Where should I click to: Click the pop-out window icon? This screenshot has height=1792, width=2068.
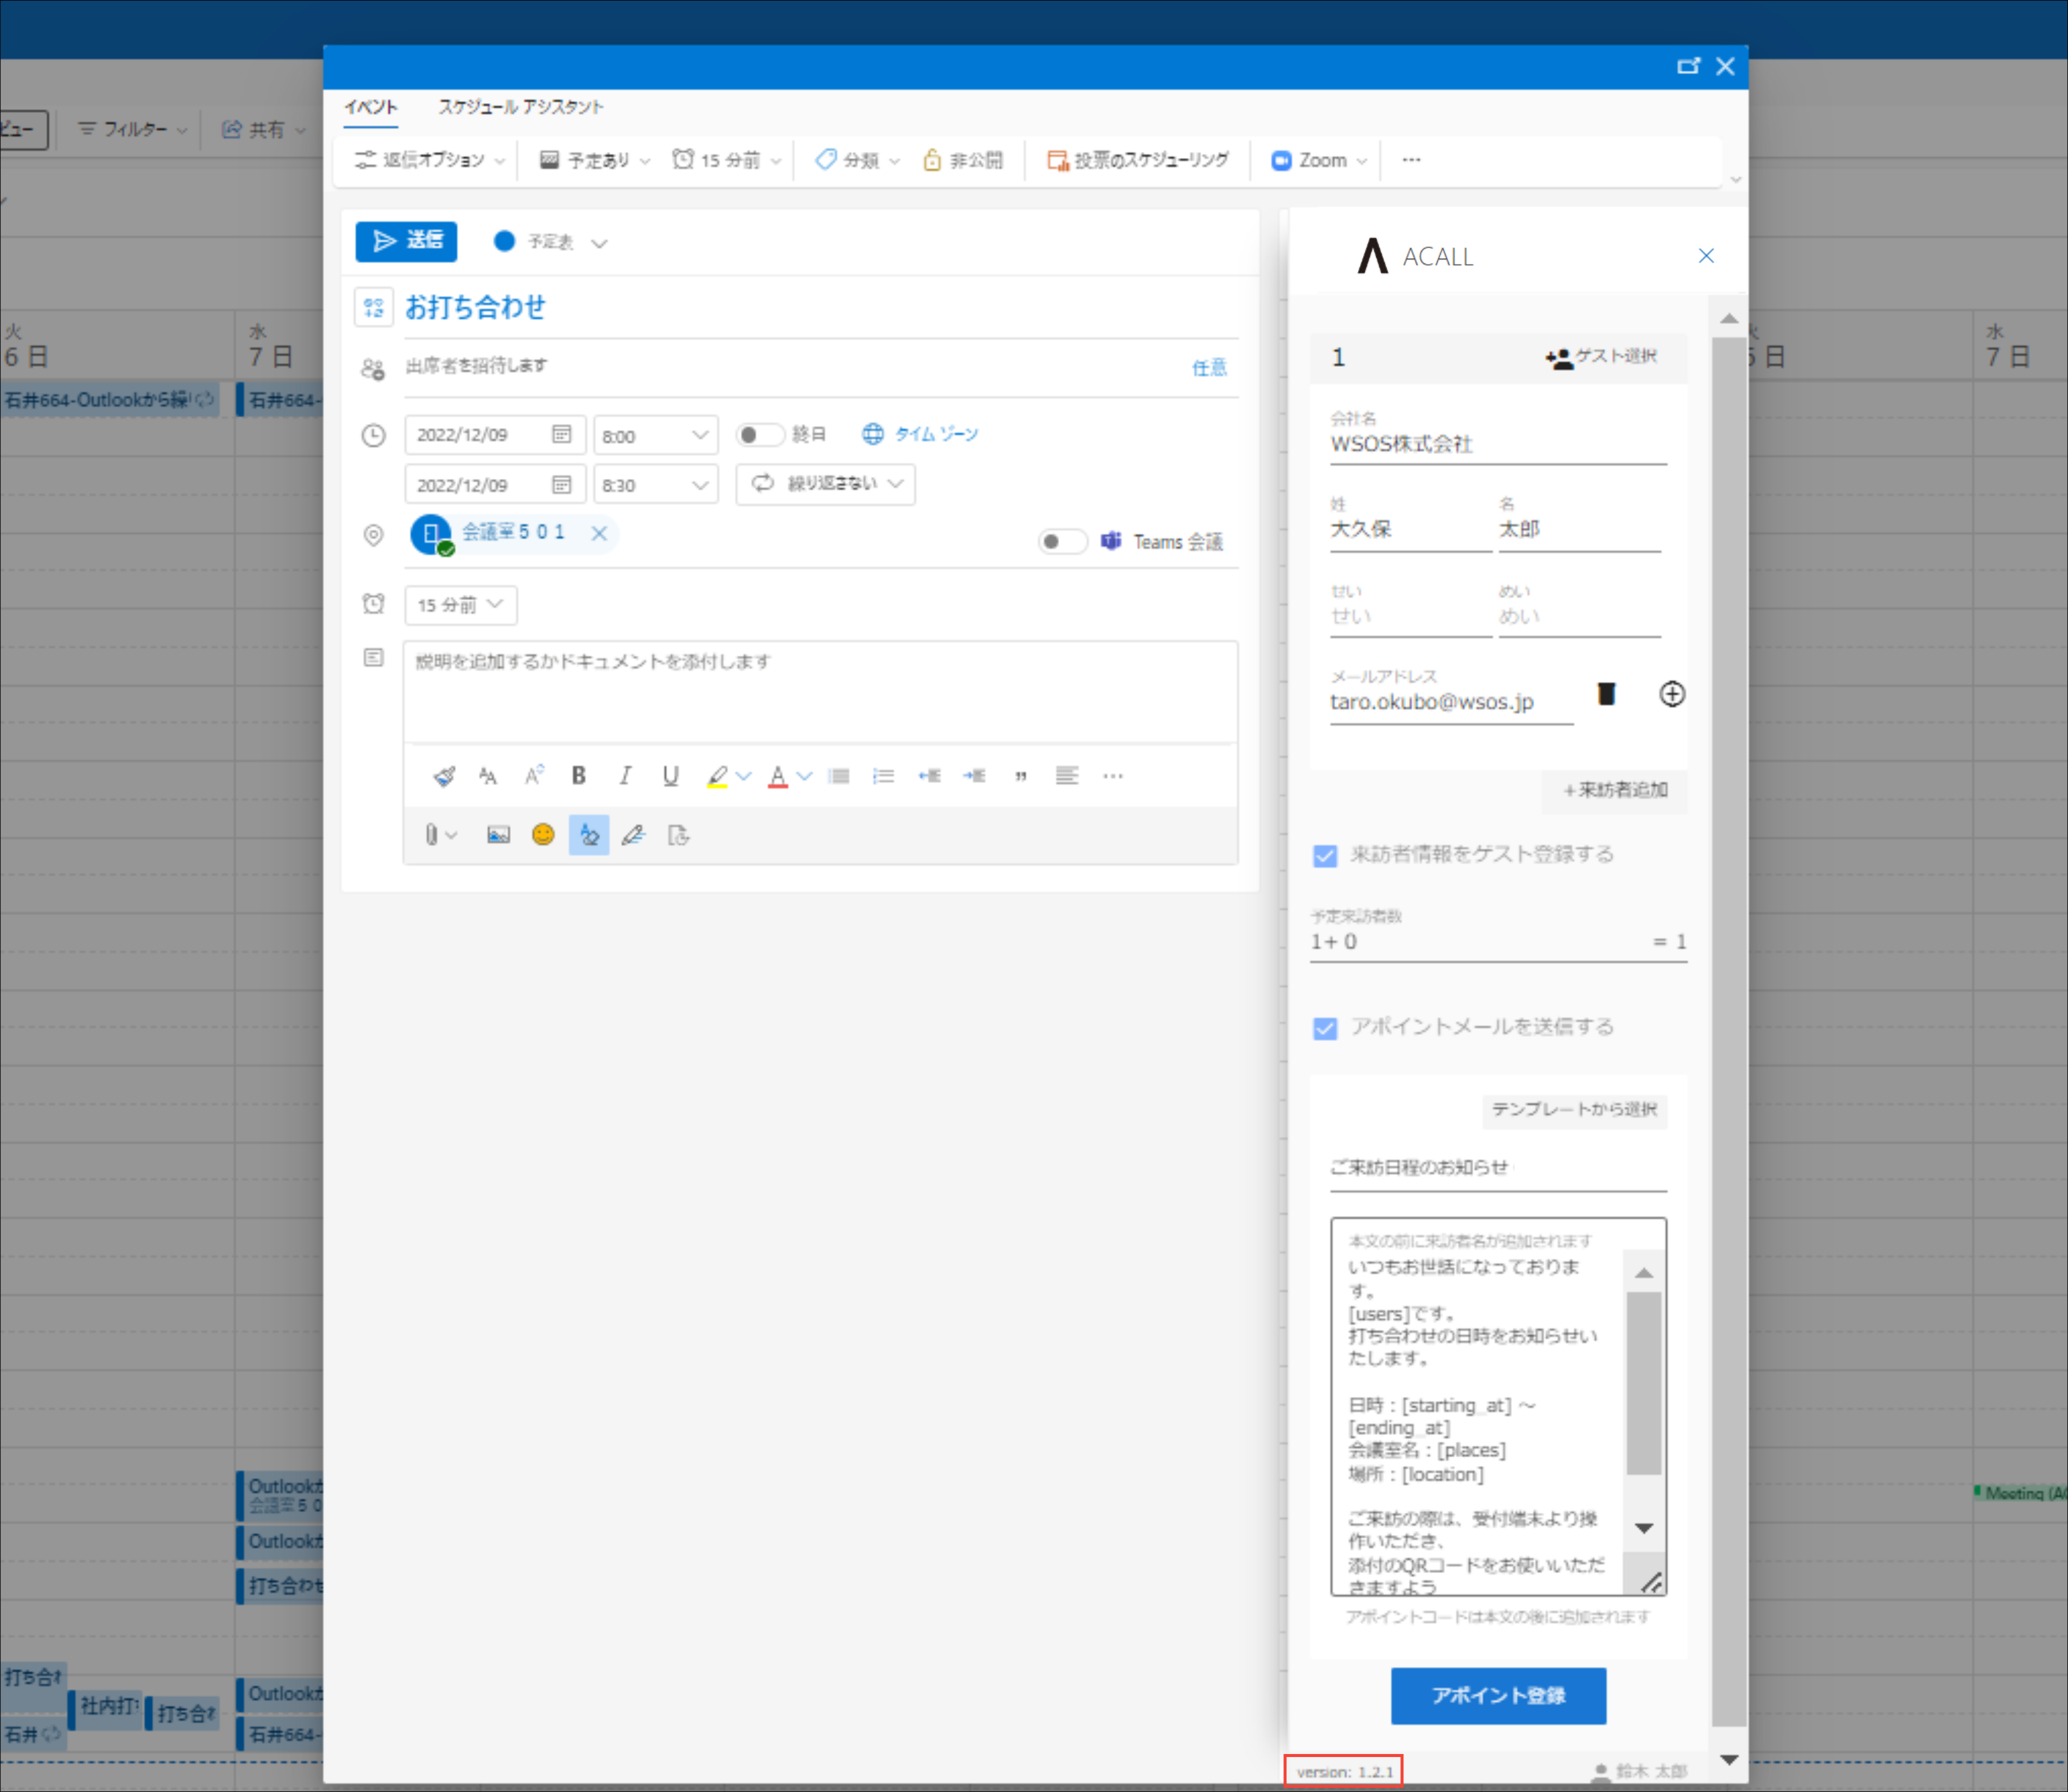pos(1688,66)
